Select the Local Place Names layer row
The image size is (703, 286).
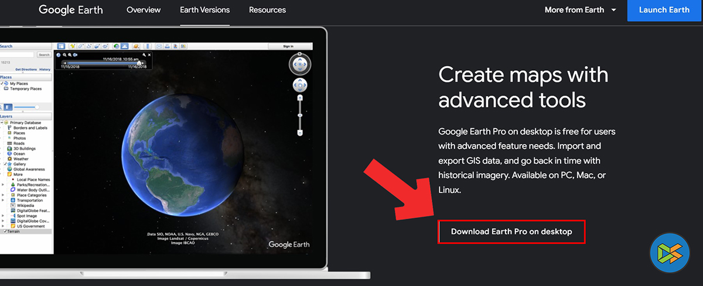(29, 180)
